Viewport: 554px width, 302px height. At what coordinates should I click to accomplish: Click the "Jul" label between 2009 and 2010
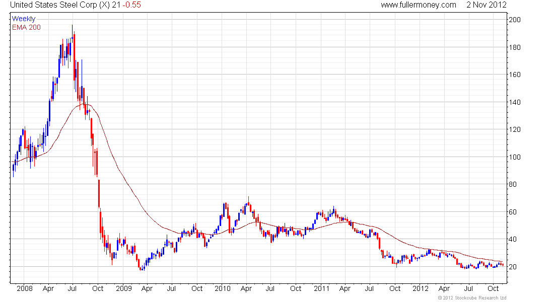171,288
